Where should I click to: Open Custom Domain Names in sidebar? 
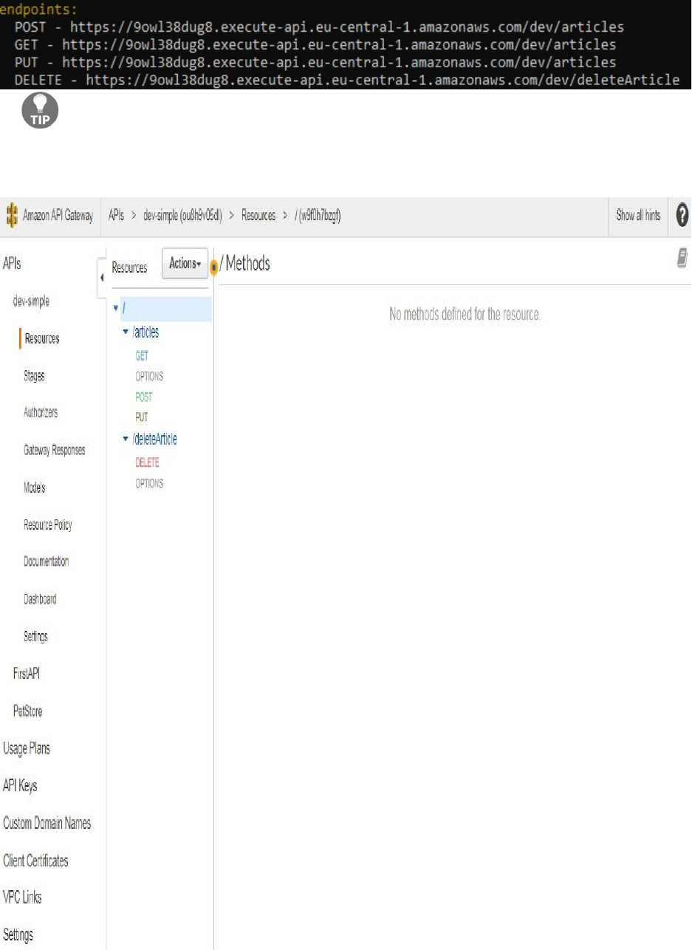[47, 824]
